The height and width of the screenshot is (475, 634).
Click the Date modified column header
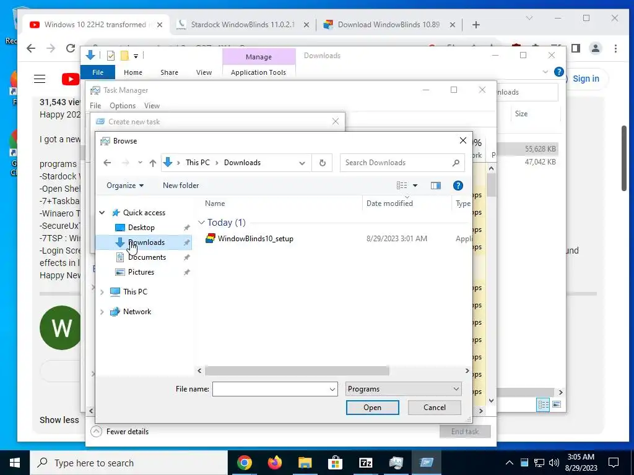click(407, 203)
